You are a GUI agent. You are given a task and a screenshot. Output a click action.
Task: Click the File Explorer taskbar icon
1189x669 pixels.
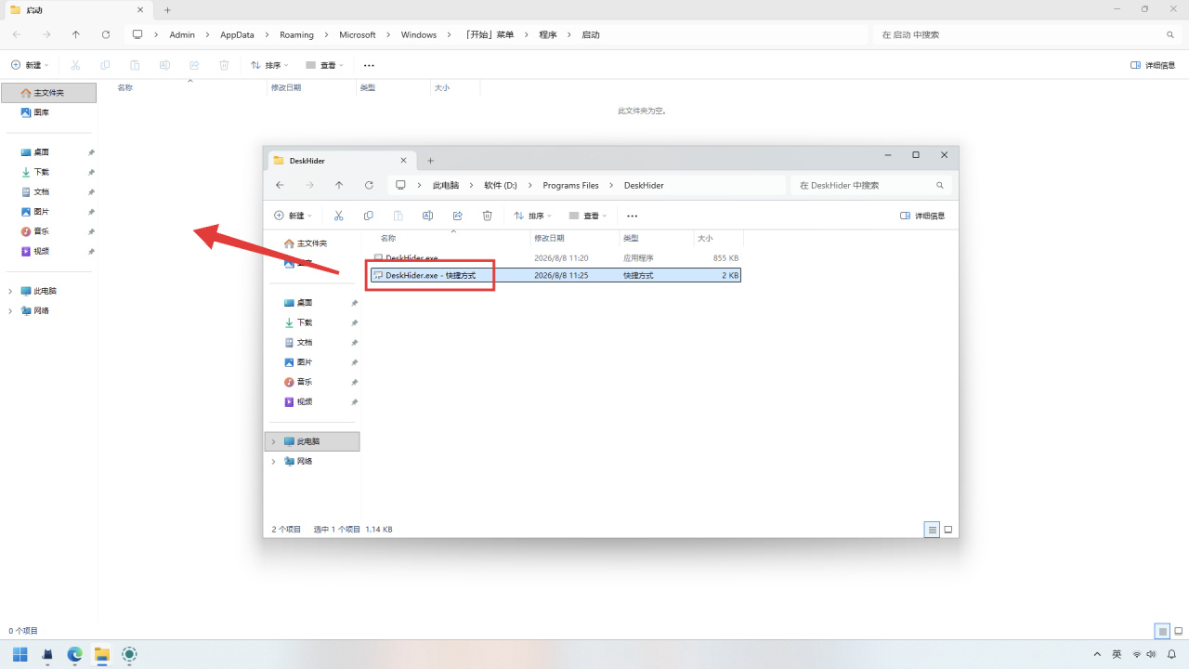click(x=101, y=655)
